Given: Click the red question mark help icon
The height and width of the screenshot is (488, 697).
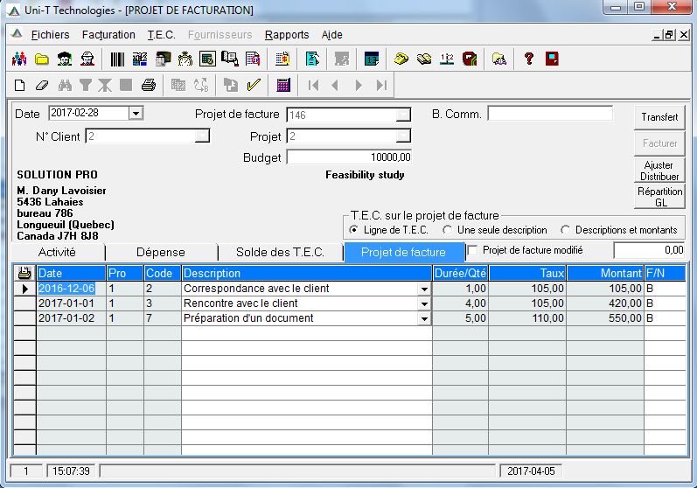Looking at the screenshot, I should (528, 59).
